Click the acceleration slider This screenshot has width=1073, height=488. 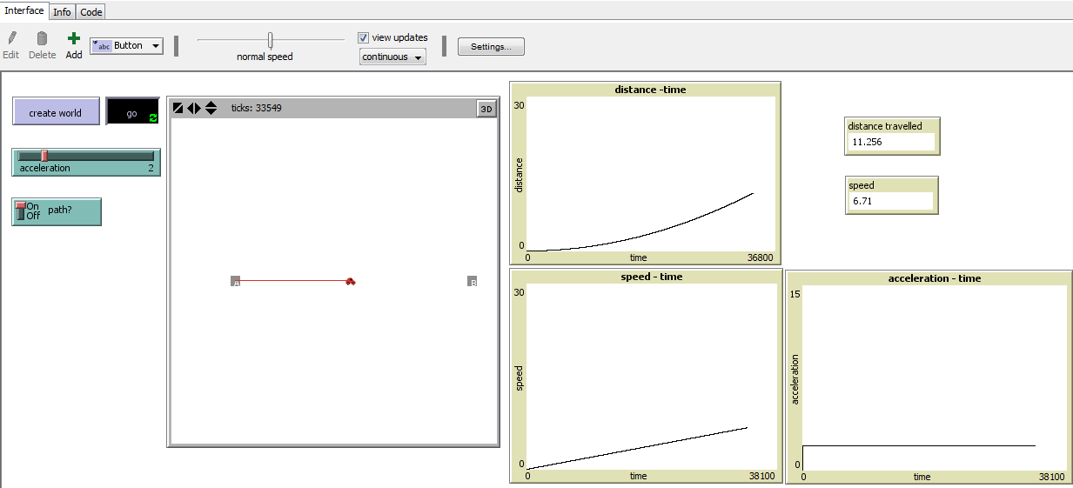click(85, 157)
